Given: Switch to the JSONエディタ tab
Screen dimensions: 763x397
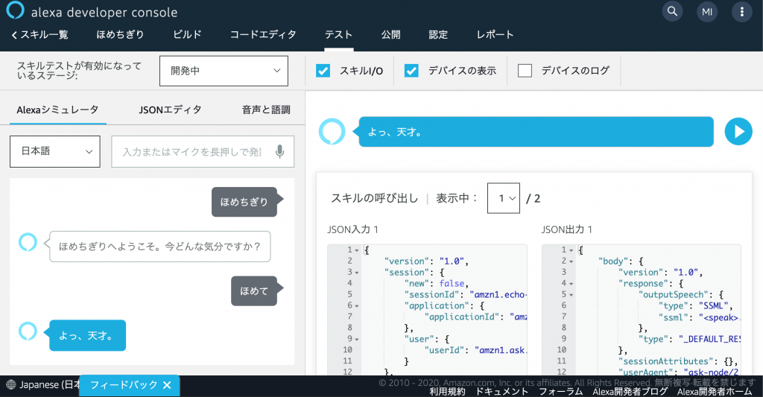Looking at the screenshot, I should 171,110.
